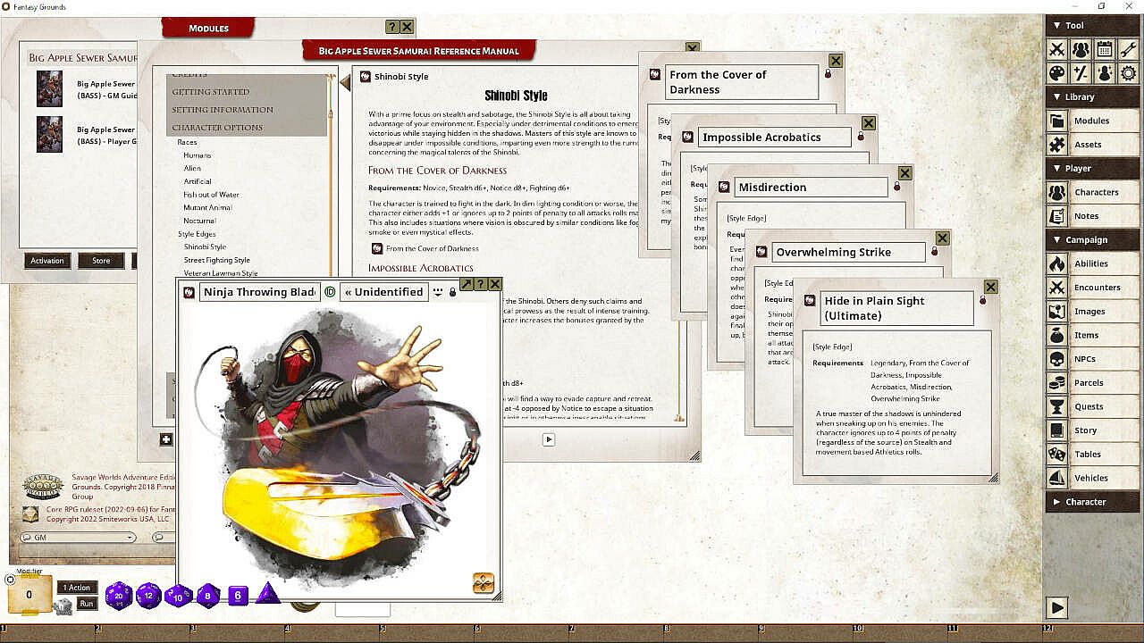The height and width of the screenshot is (643, 1144).
Task: Open the color palette tool icon
Action: click(1056, 73)
